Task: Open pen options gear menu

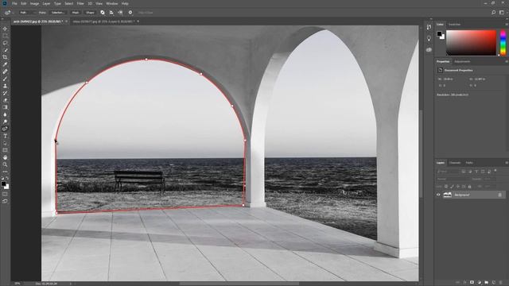Action: click(130, 13)
